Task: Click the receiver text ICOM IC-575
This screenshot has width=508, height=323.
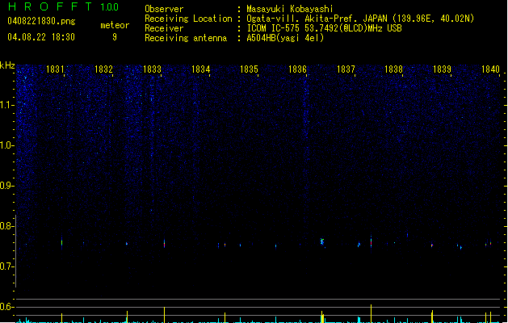Action: tap(273, 28)
